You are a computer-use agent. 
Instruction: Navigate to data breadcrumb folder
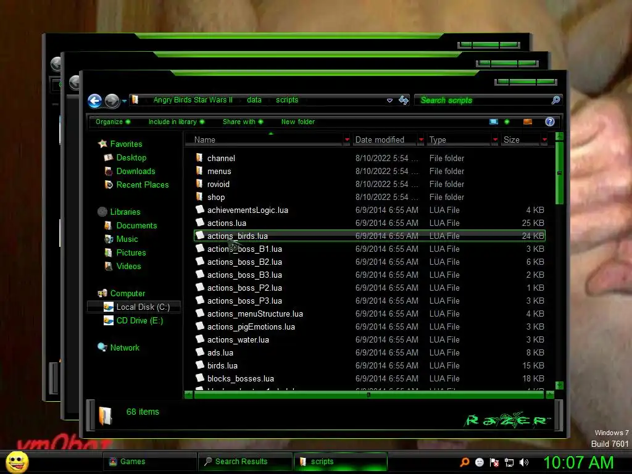[x=254, y=100]
